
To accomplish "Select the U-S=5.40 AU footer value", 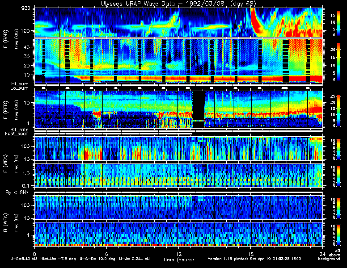I will click(24, 259).
